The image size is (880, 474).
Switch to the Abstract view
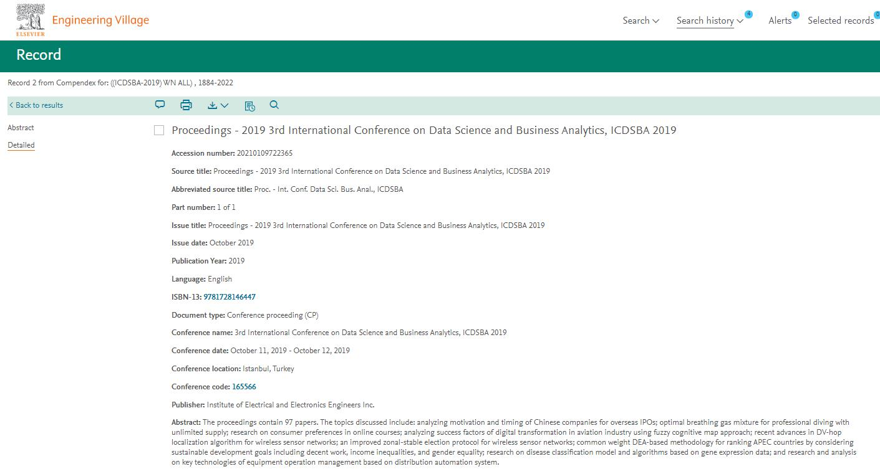tap(21, 128)
